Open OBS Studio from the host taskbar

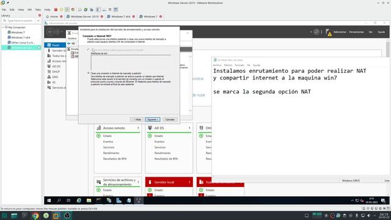(67, 216)
